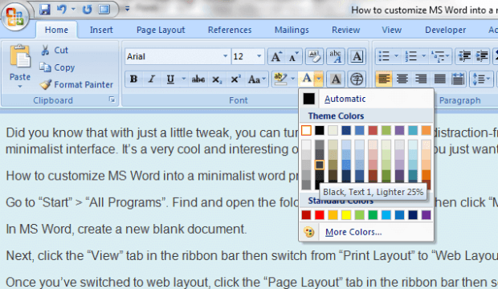Center the paragraph text
The width and height of the screenshot is (498, 289).
coord(402,79)
